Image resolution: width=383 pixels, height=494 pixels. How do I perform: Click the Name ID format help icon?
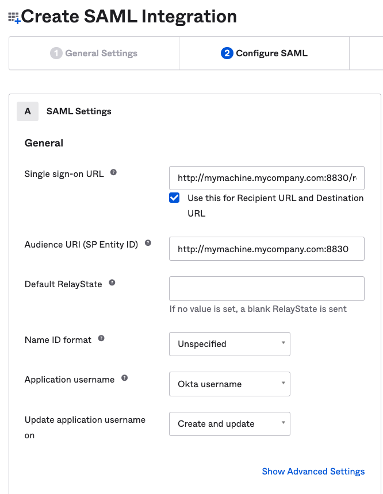coord(101,338)
